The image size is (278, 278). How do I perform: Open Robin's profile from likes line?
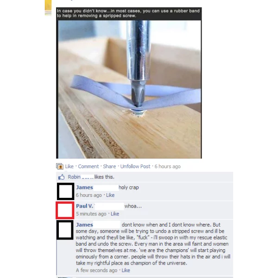74,177
